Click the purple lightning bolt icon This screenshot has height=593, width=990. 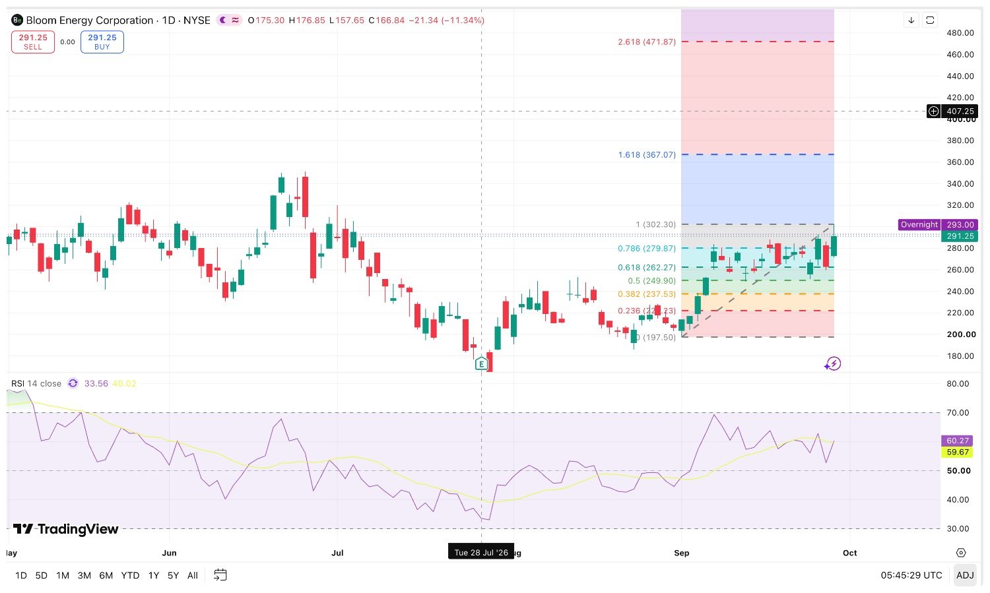[833, 363]
